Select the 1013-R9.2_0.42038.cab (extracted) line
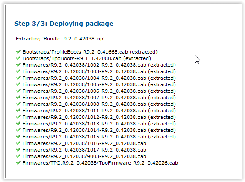Viewport: 245px width, 182px height. click(x=99, y=124)
